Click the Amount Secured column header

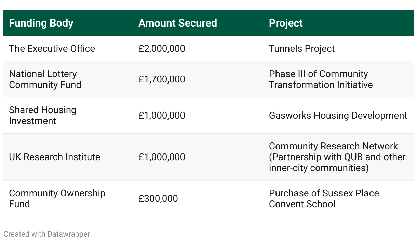pyautogui.click(x=178, y=23)
